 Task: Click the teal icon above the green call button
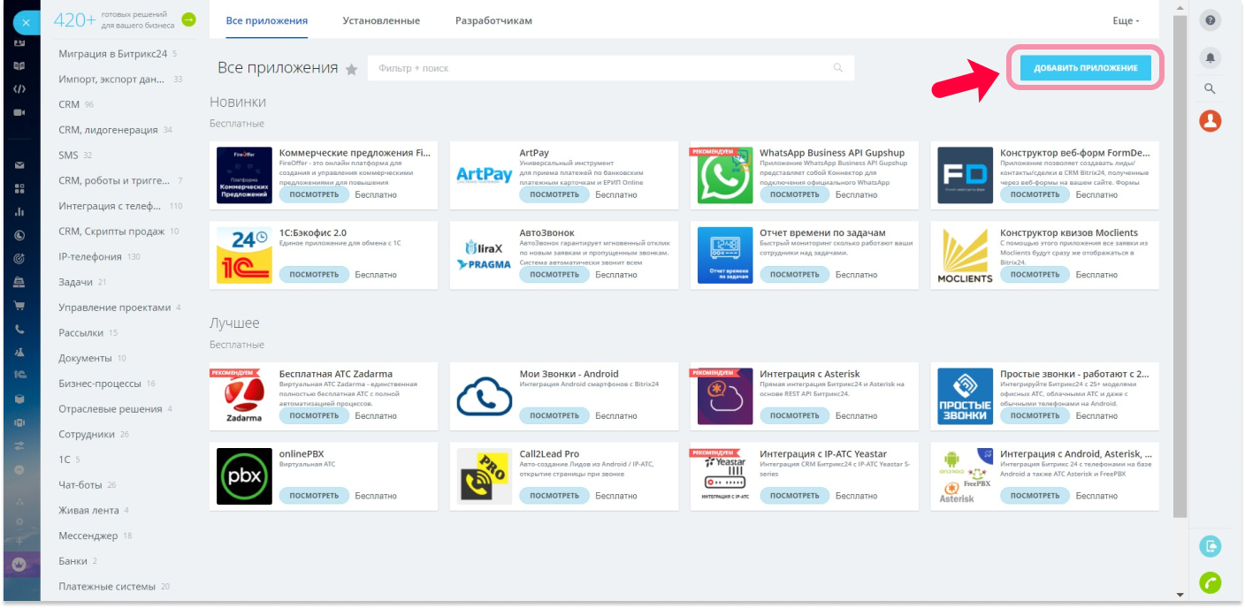1211,547
